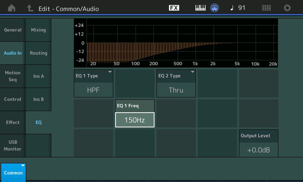Tap the keyboard icon in top bar
Viewport: 303px width, 182px height.
[x=200, y=8]
